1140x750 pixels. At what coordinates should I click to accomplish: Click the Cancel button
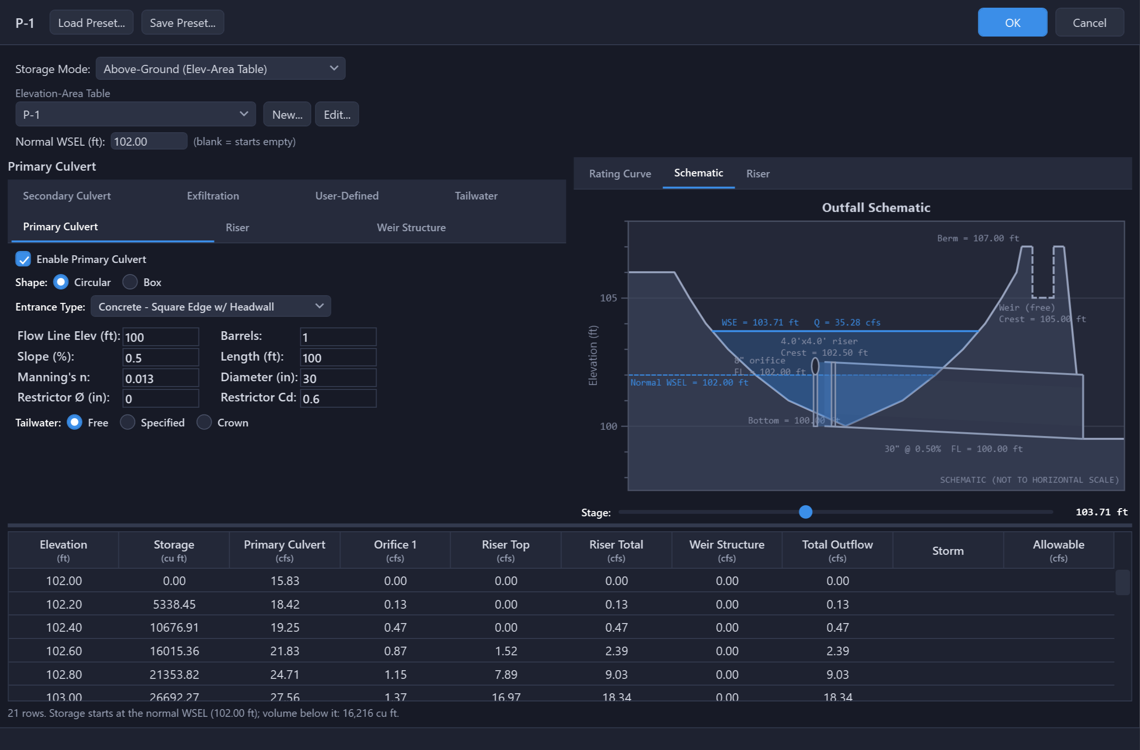[1090, 23]
